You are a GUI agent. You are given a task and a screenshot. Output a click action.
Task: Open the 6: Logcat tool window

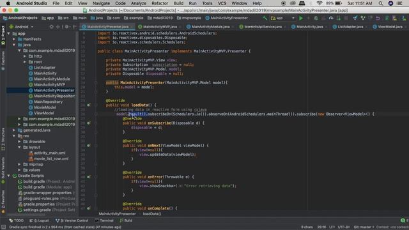(39, 220)
